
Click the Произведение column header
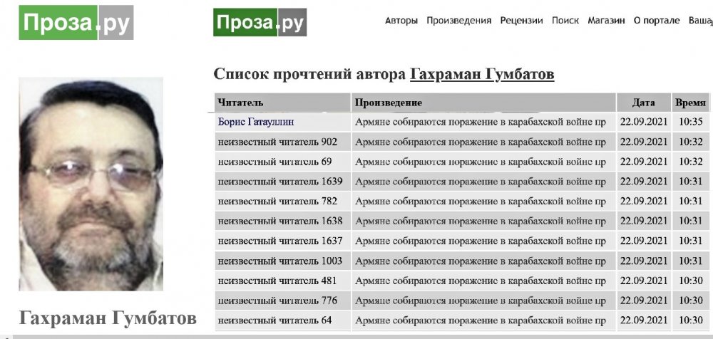pos(483,103)
